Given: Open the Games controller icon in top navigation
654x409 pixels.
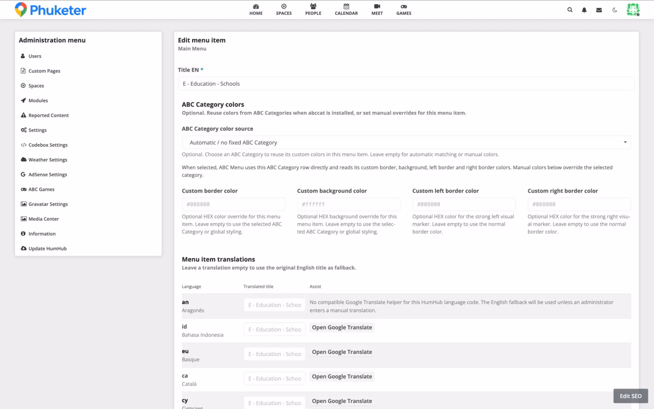Looking at the screenshot, I should (404, 7).
